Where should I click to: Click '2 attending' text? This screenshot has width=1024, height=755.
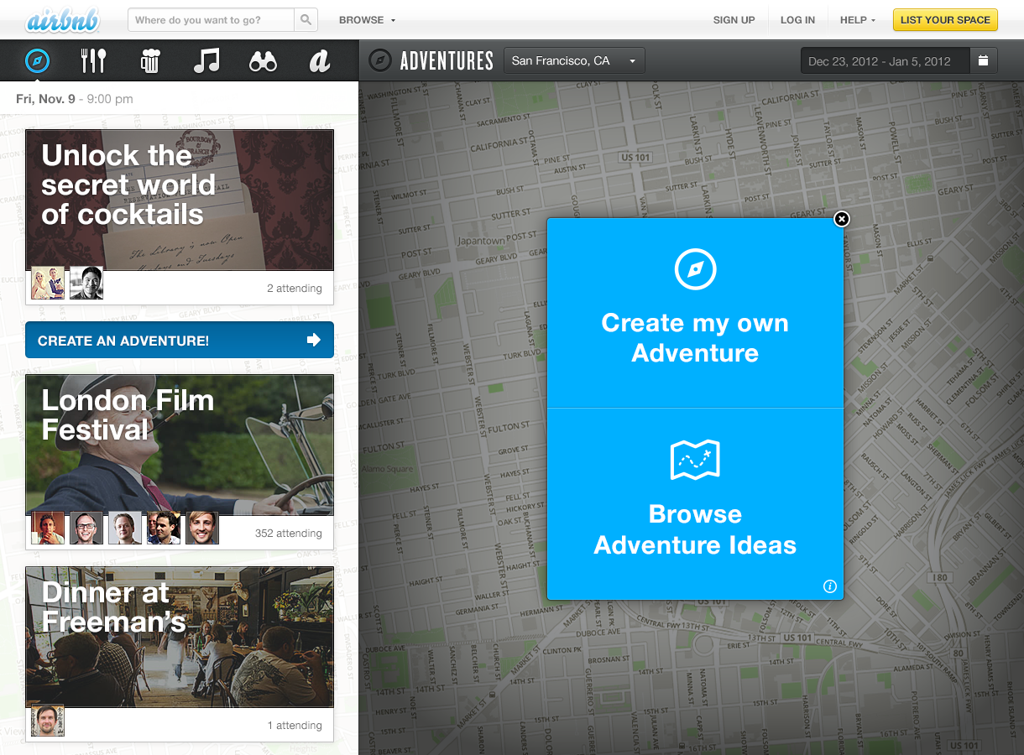point(295,288)
